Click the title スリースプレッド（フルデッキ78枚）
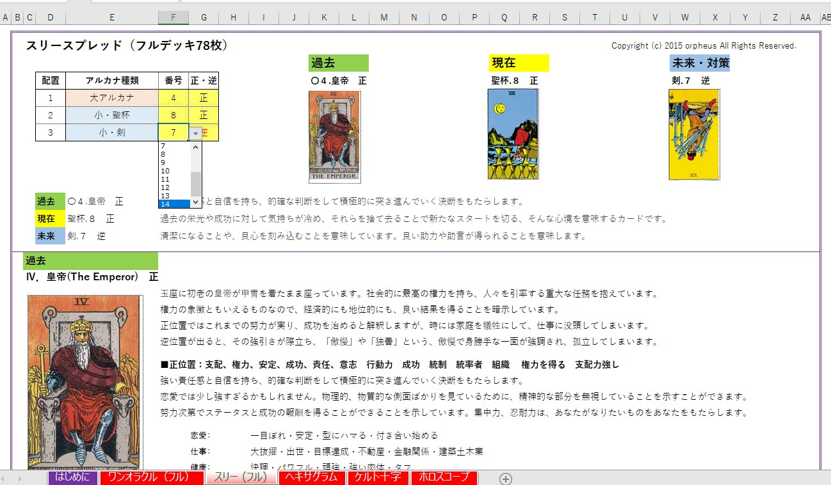Image resolution: width=831 pixels, height=485 pixels. 127,45
